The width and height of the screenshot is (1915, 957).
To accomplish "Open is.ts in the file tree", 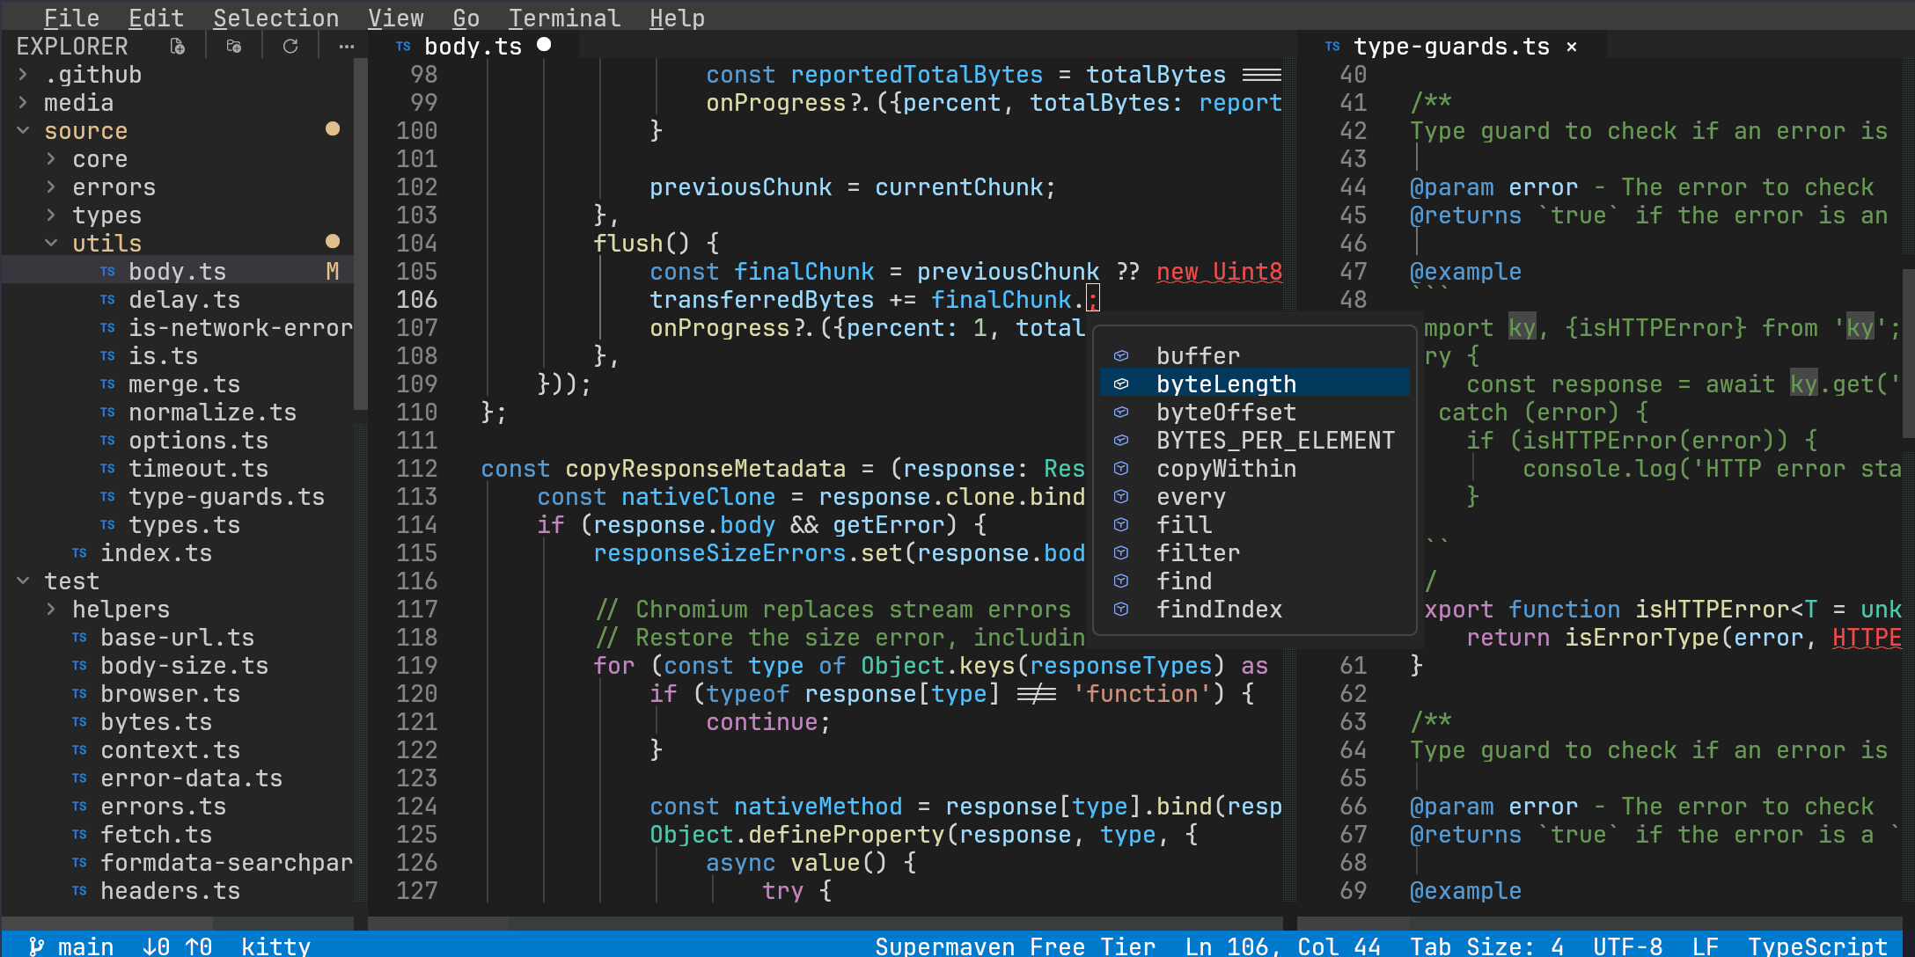I will [x=177, y=356].
